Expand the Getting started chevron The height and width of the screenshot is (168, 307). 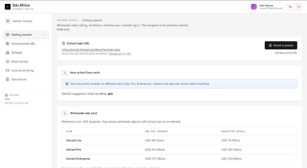45,35
